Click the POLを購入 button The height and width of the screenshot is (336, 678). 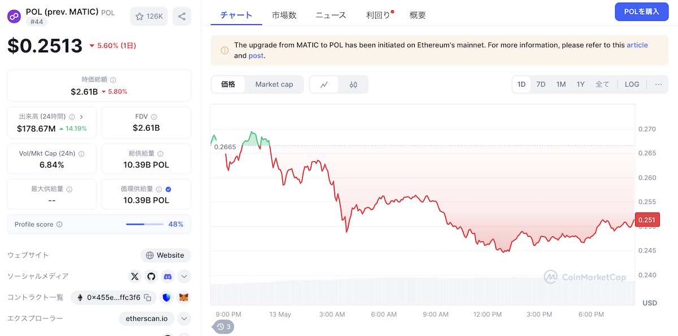point(642,12)
